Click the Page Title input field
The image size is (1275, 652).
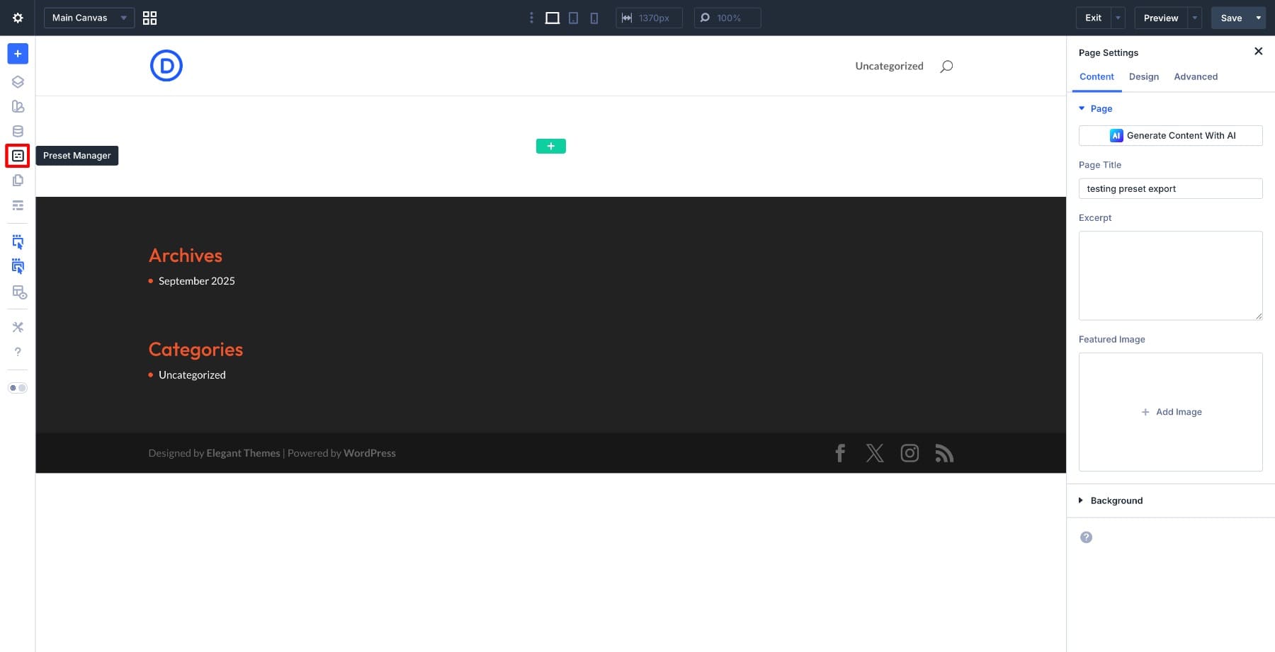point(1170,188)
